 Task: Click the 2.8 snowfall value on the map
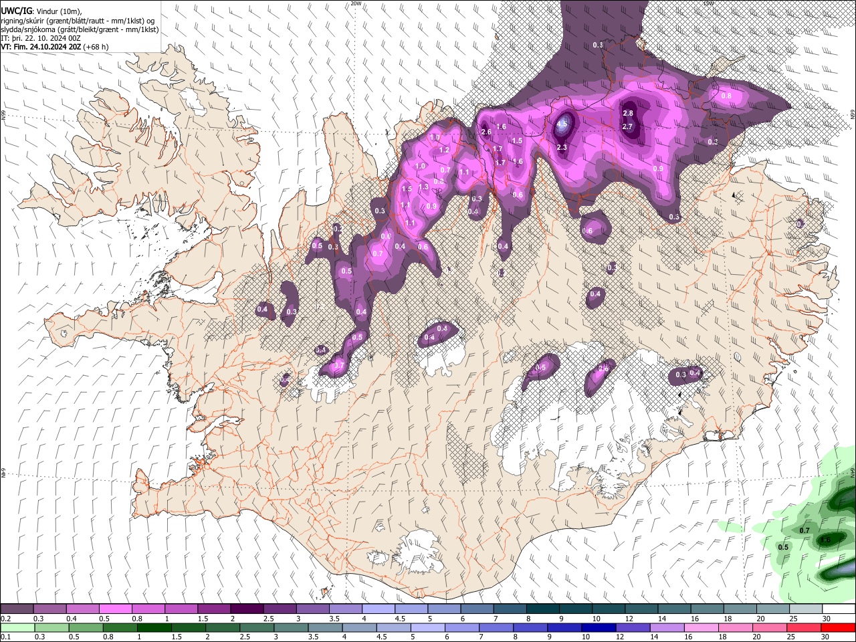628,114
